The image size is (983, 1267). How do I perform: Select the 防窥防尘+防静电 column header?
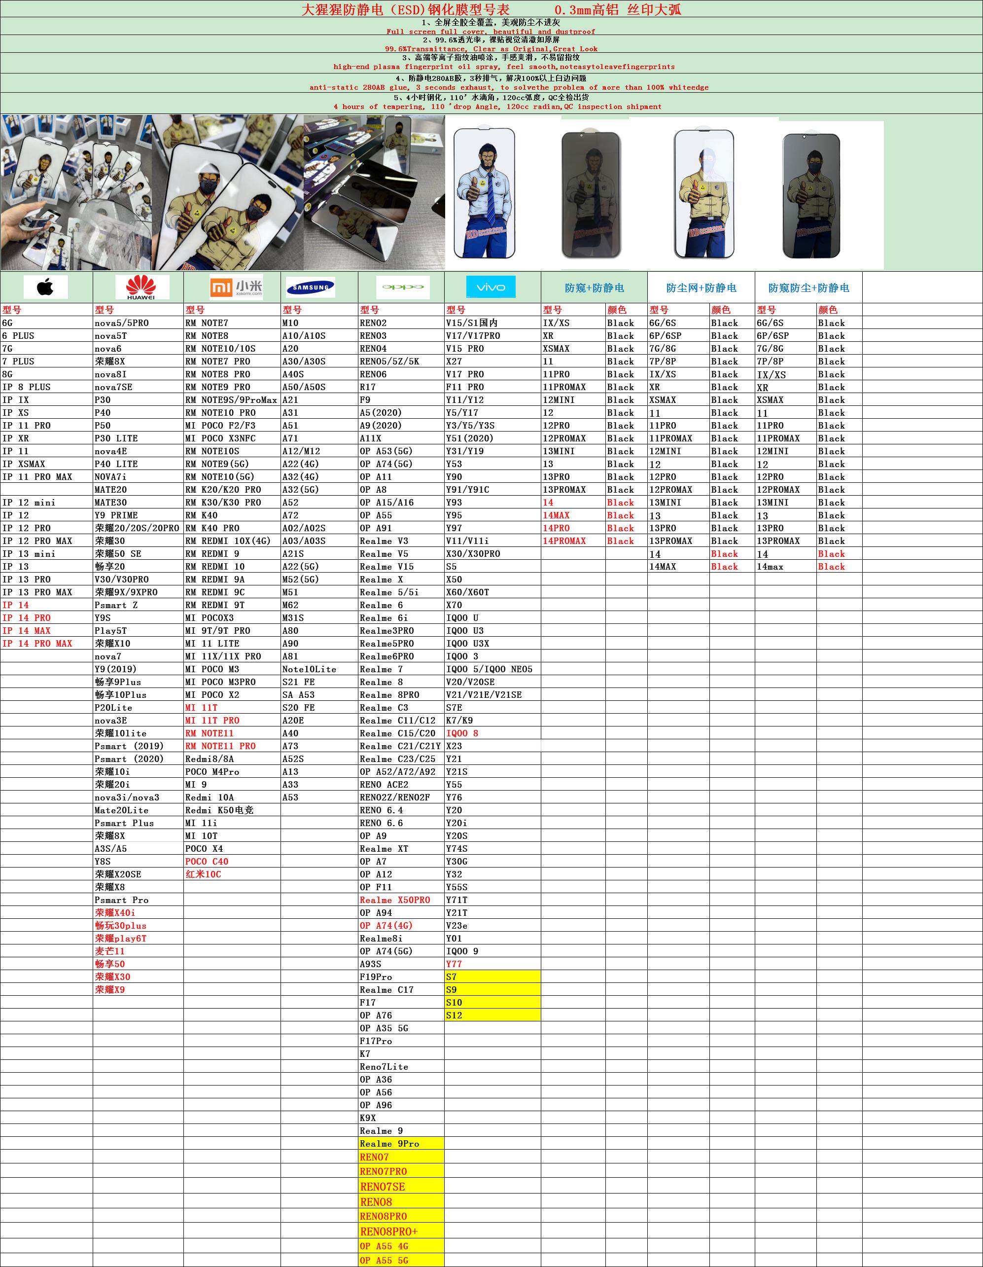click(808, 288)
